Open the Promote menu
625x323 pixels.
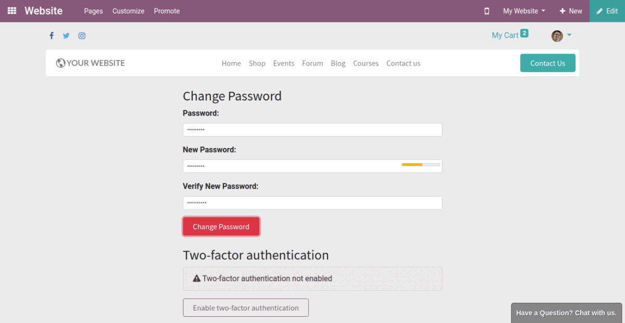167,11
